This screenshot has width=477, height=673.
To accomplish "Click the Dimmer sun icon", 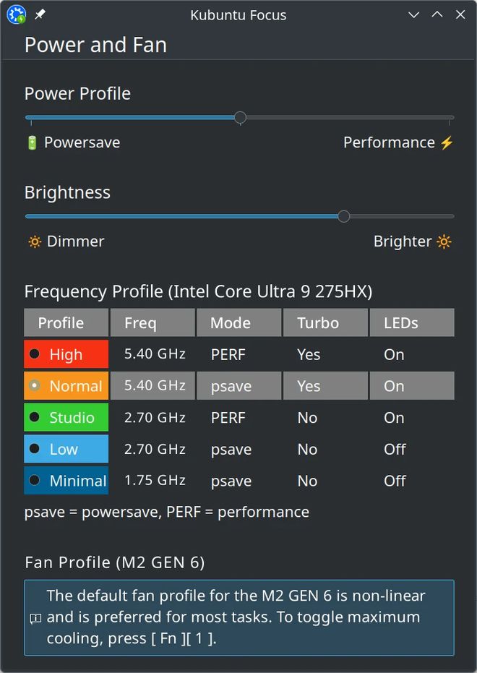I will [35, 241].
